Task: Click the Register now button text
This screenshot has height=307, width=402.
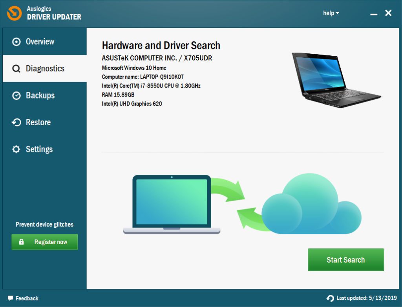Action: (x=51, y=242)
